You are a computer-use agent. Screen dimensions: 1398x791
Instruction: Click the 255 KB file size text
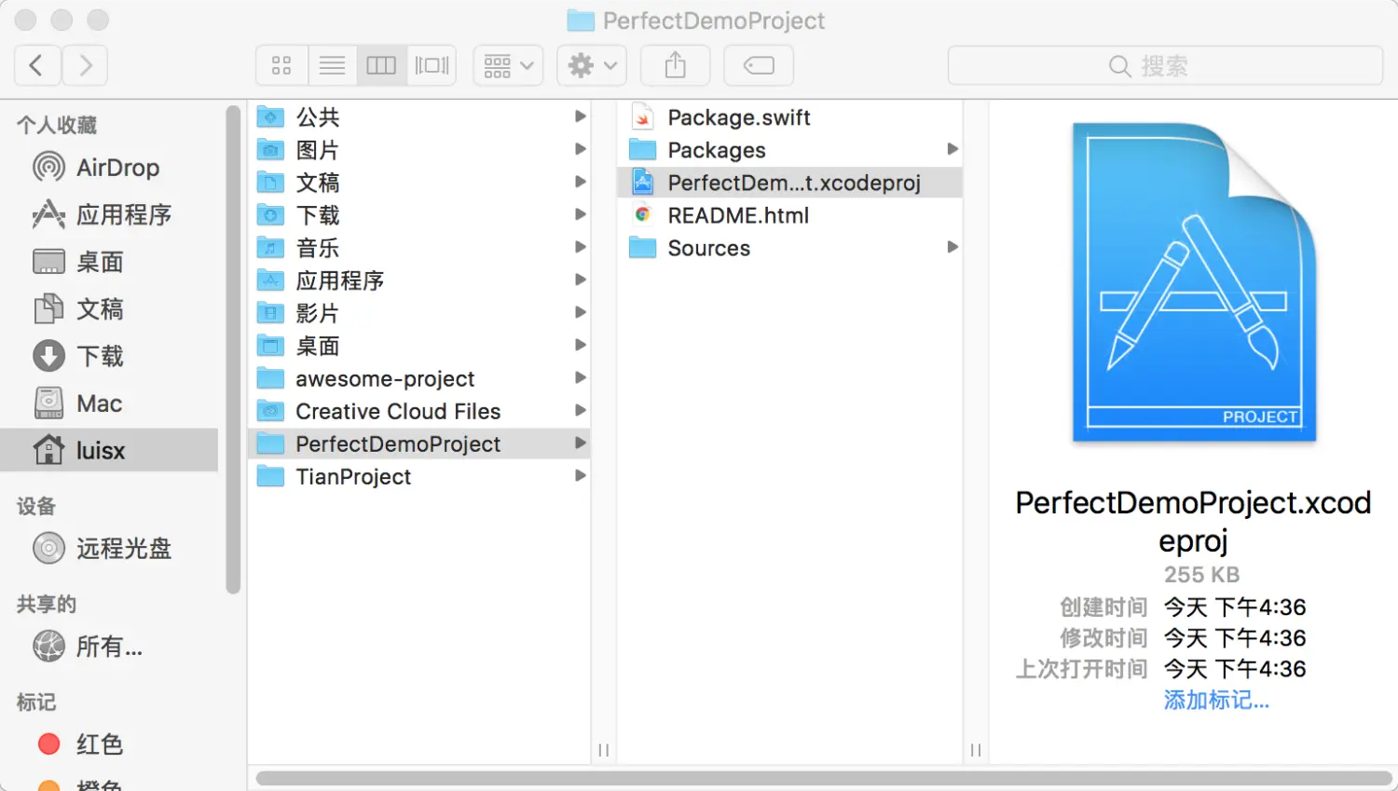[1201, 575]
